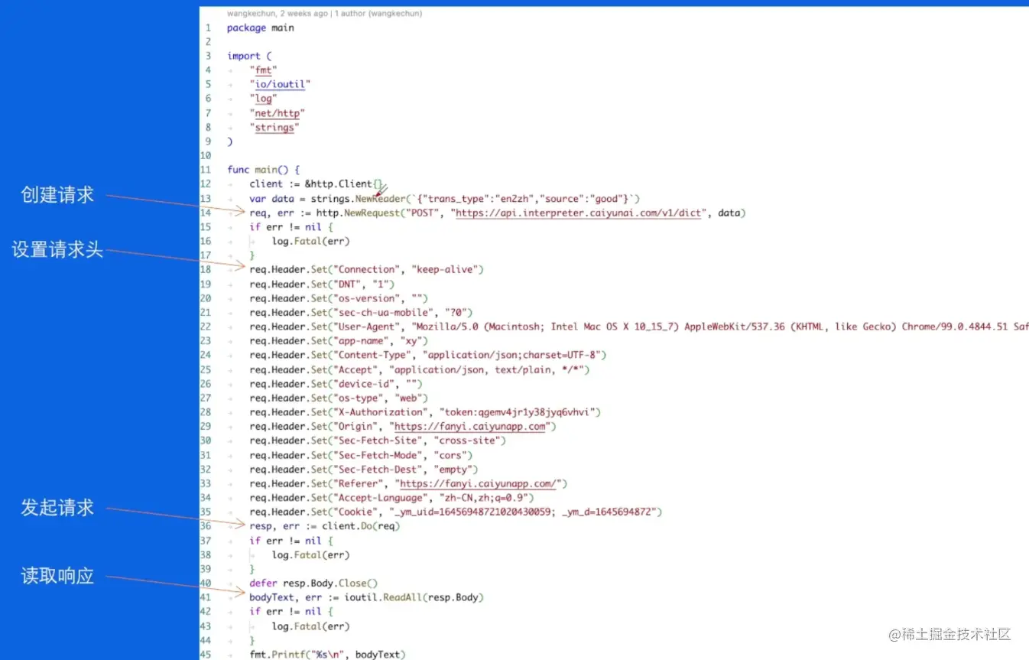The height and width of the screenshot is (660, 1029).
Task: Click the "Accept" header line
Action: [420, 369]
